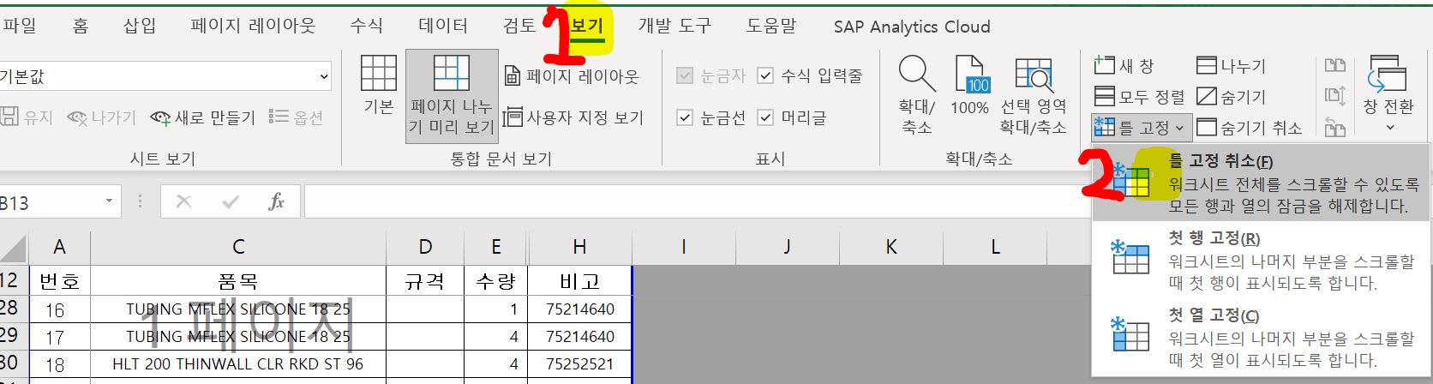Open 사용자 지정 보기 dialog
Viewport: 1433px width, 384px height.
coord(573,117)
